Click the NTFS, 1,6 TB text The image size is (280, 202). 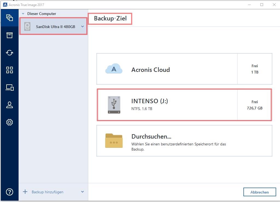[142, 109]
